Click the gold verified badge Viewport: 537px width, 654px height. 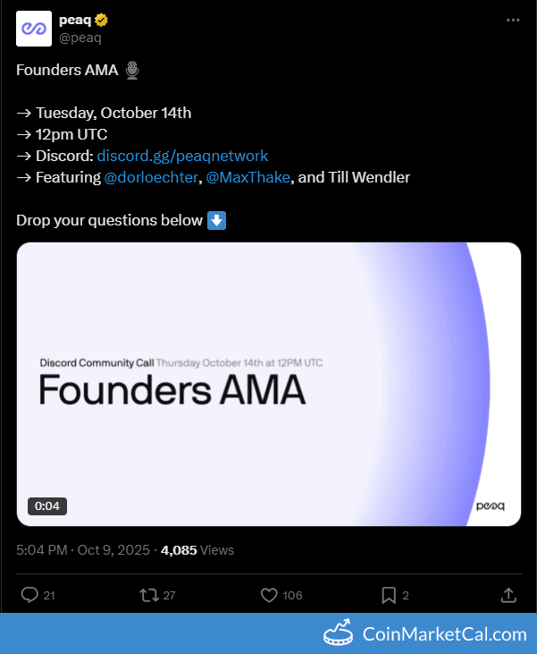tap(103, 20)
